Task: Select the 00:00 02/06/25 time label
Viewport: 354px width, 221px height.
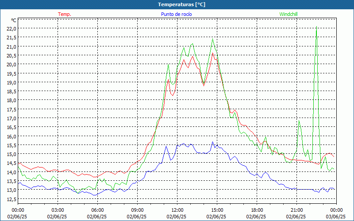Action: 17,213
